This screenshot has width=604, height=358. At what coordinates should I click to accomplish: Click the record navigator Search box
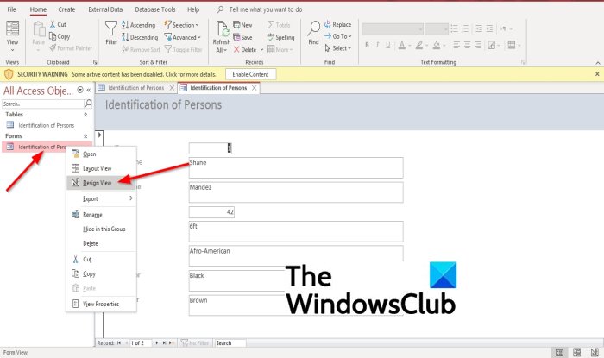pyautogui.click(x=230, y=343)
